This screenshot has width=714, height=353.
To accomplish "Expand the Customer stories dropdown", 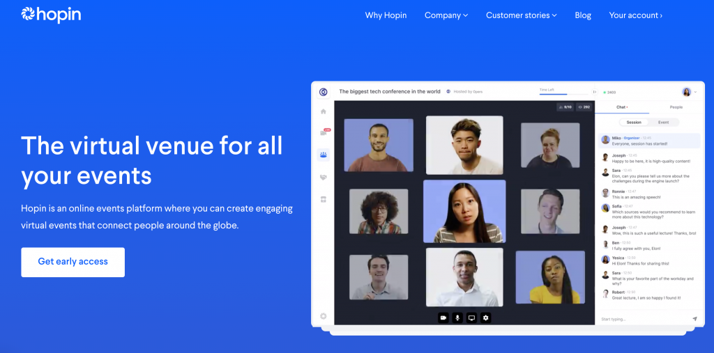I will (522, 15).
